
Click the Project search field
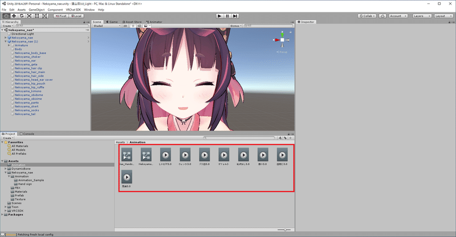point(239,138)
